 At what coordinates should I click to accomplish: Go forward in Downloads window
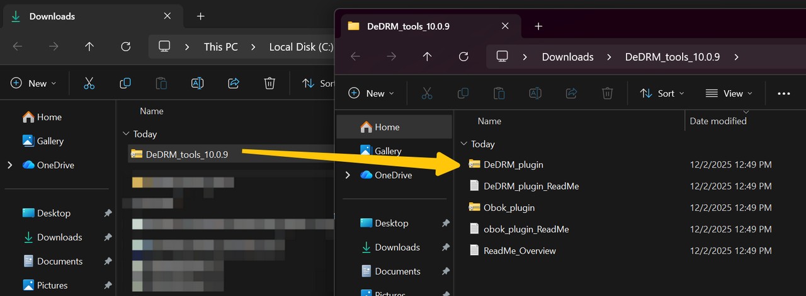54,47
